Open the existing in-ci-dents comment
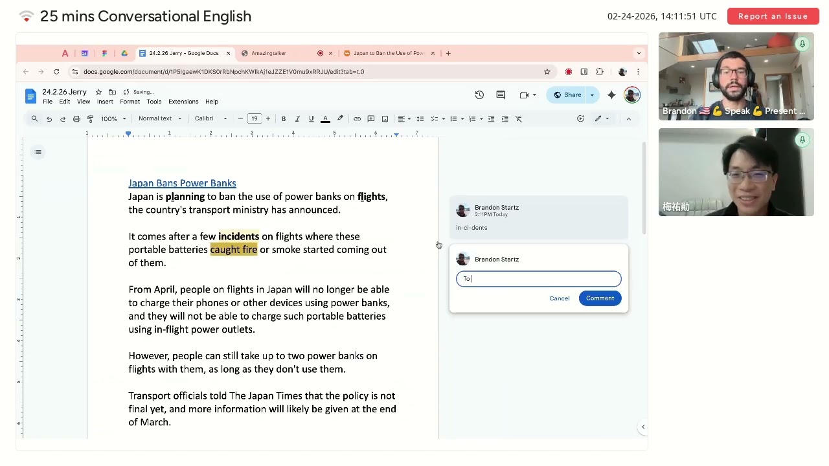 tap(538, 217)
